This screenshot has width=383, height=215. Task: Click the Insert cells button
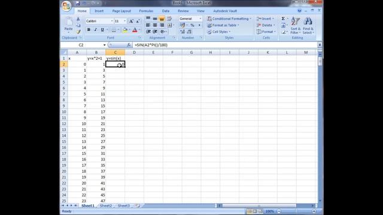[266, 19]
